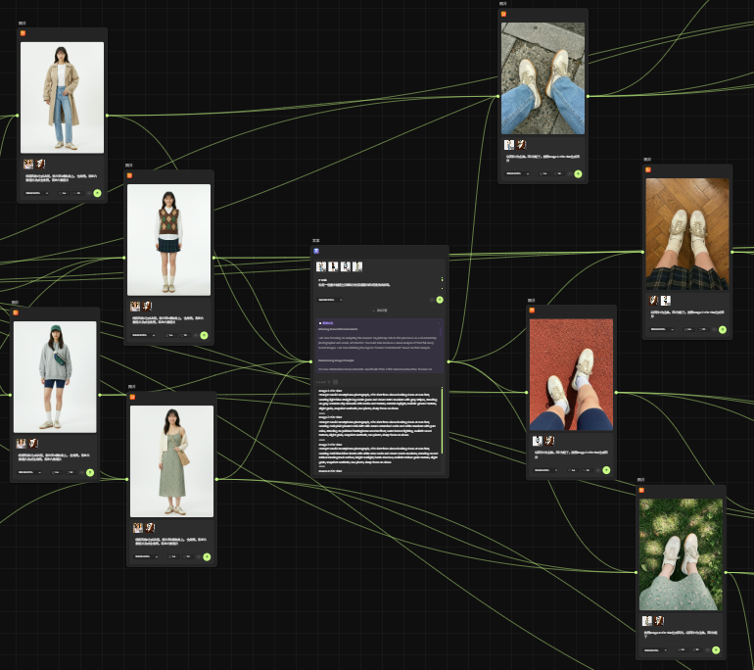Click the green run button on the grey sweatshirt node

(90, 472)
